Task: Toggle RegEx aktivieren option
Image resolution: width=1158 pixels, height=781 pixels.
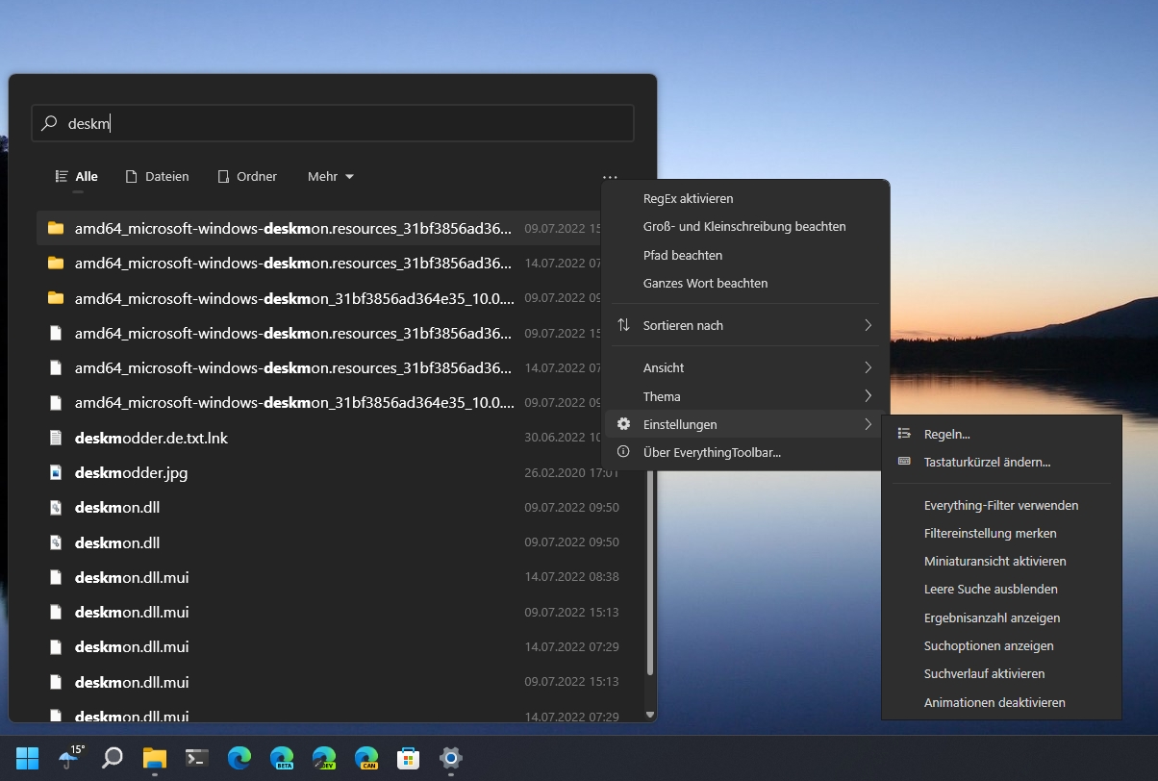Action: [688, 198]
